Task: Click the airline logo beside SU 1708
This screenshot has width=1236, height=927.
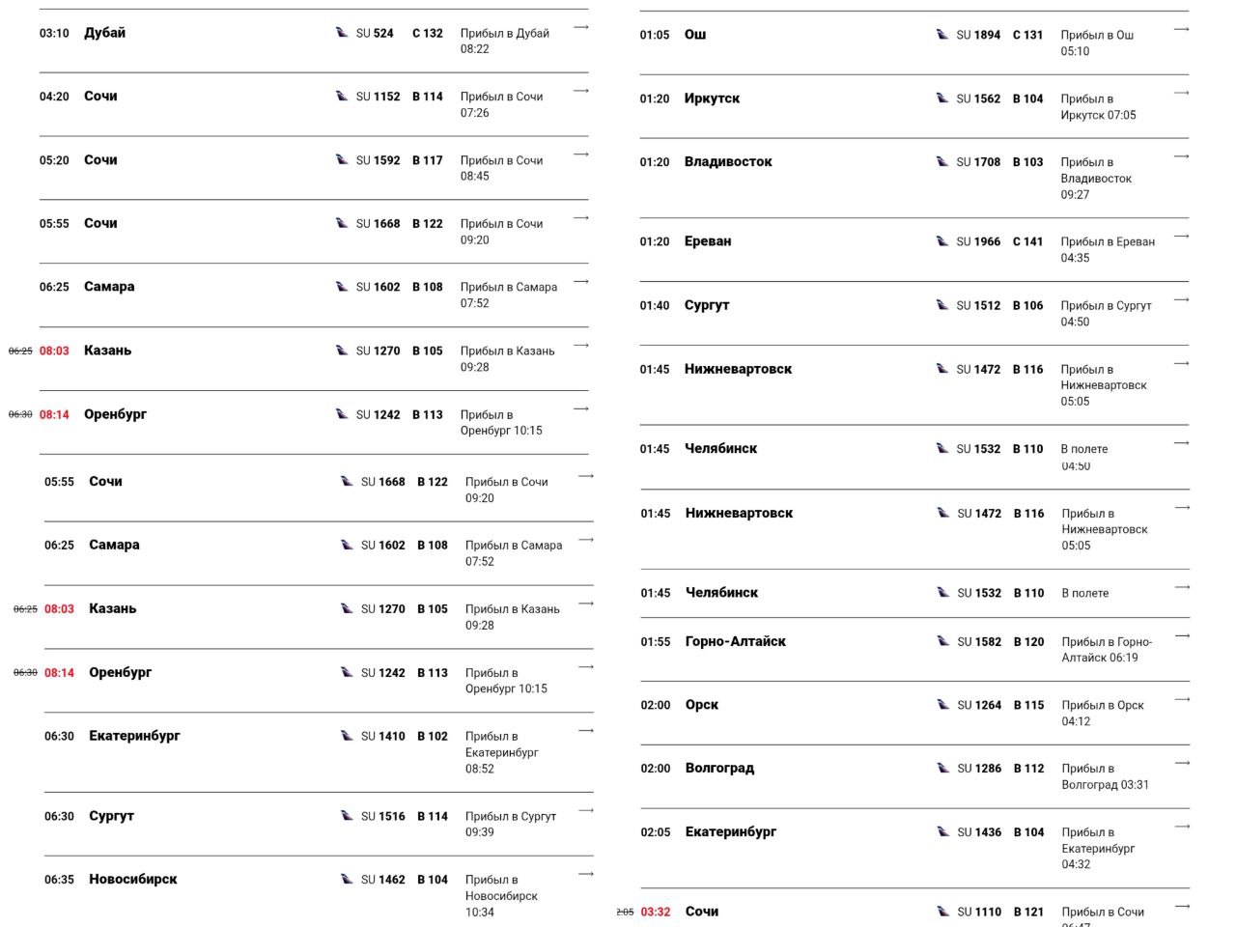Action: coord(942,162)
